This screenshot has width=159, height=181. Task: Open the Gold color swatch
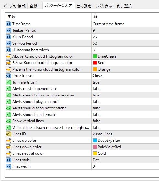pyautogui.click(x=95, y=153)
